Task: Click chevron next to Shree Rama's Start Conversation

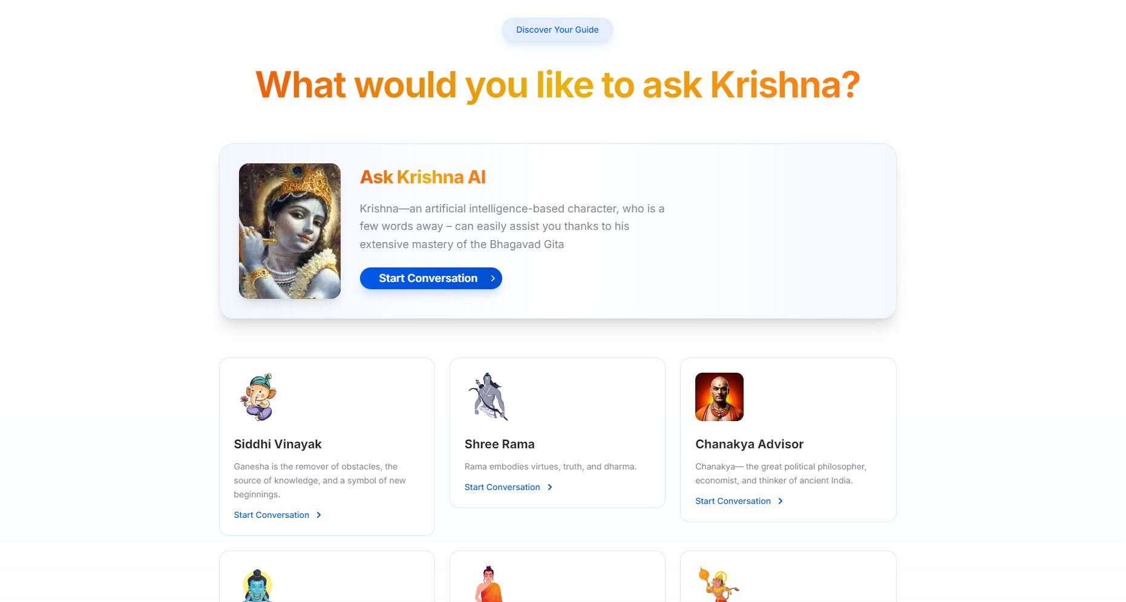Action: [x=549, y=487]
